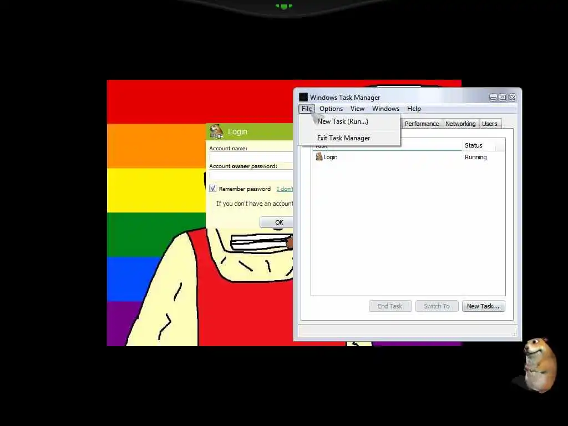This screenshot has width=568, height=426.
Task: Choose Exit Task Manager menu entry
Action: click(349, 138)
